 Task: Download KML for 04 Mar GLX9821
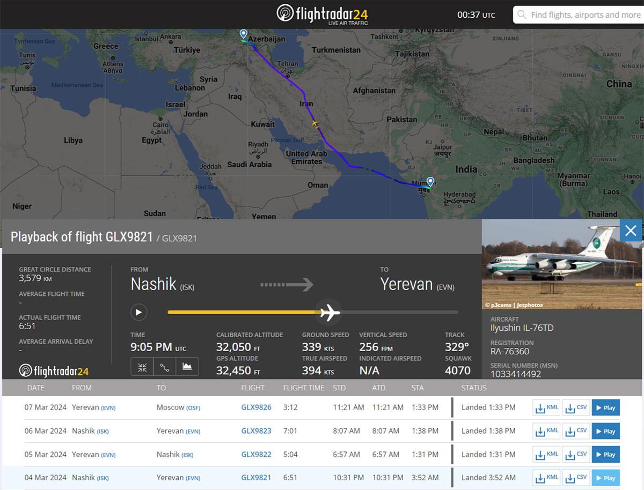(x=546, y=478)
